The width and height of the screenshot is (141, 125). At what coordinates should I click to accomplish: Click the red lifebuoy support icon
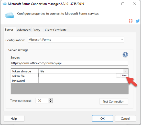131,21
